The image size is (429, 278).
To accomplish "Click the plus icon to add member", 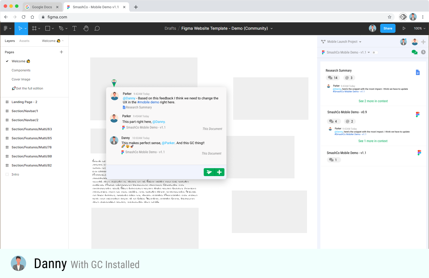I will point(423,42).
